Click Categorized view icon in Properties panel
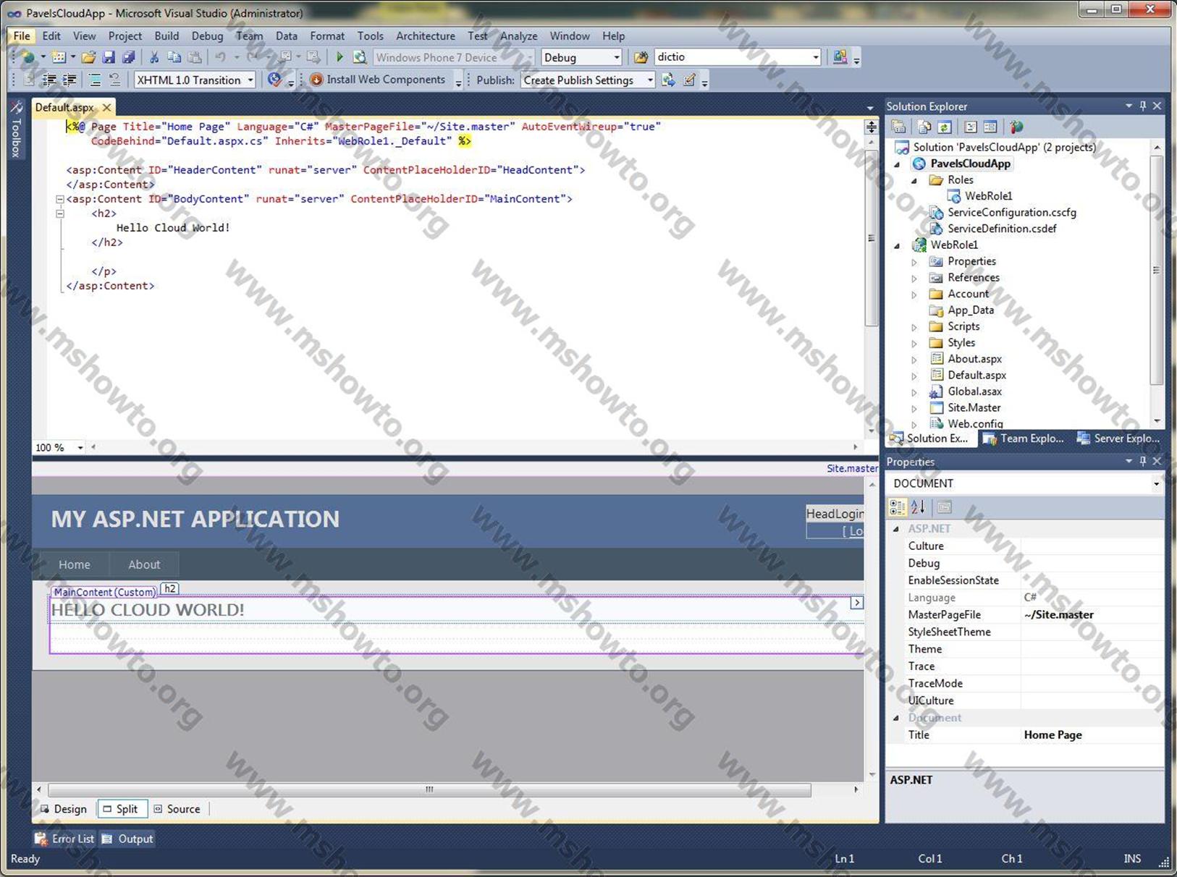Viewport: 1177px width, 877px height. coord(898,507)
